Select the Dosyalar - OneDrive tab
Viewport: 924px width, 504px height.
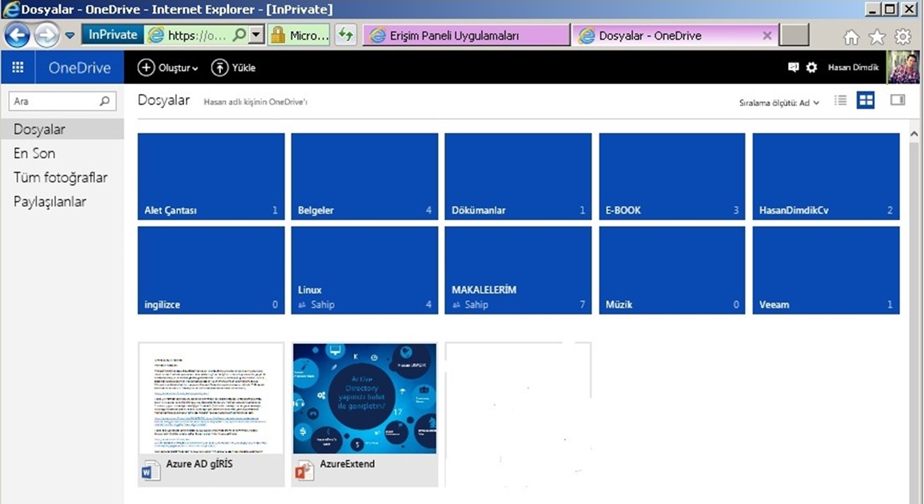[x=675, y=35]
